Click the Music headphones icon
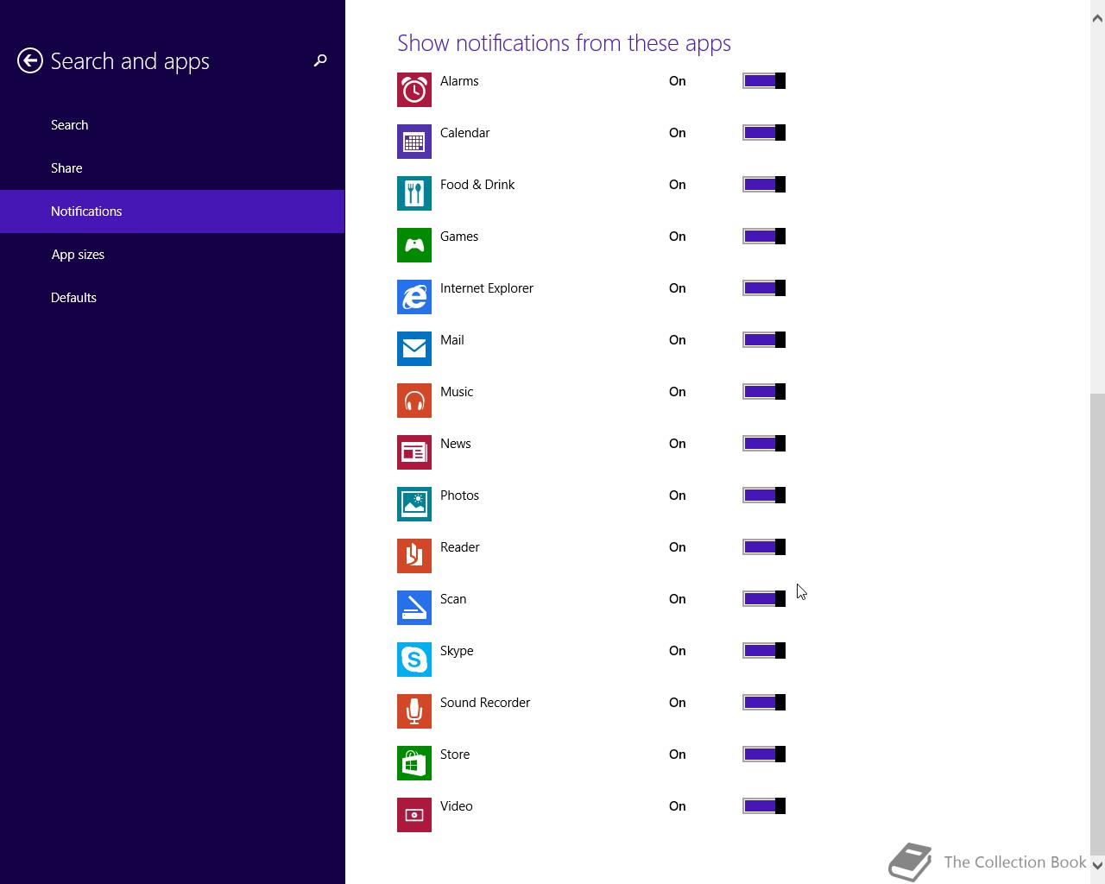This screenshot has height=884, width=1105. (x=414, y=401)
